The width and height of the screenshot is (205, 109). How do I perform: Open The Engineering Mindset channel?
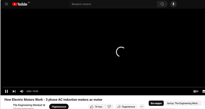(x=28, y=105)
